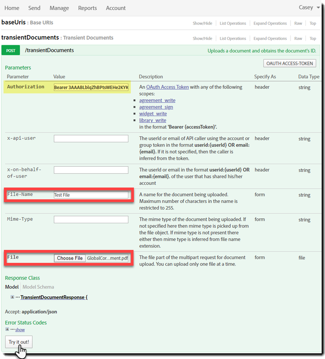Open the agreement_write scope link
325x359 pixels.
click(x=157, y=100)
